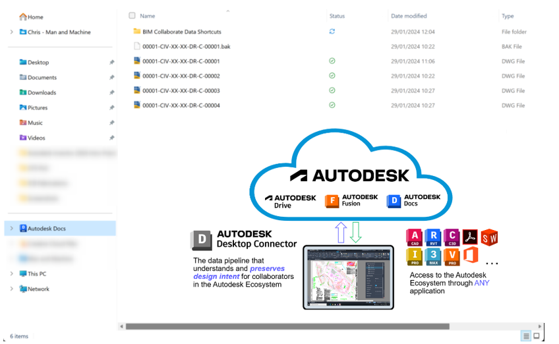
Task: Expand Chris - Man and Machine node
Action: click(12, 32)
